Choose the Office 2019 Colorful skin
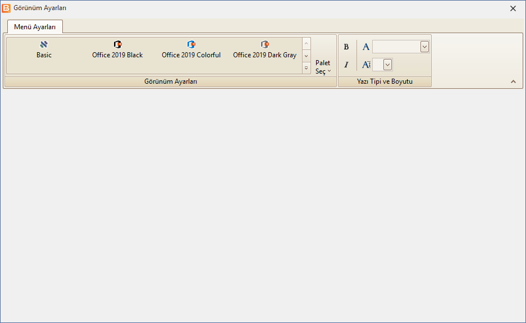 coord(191,49)
